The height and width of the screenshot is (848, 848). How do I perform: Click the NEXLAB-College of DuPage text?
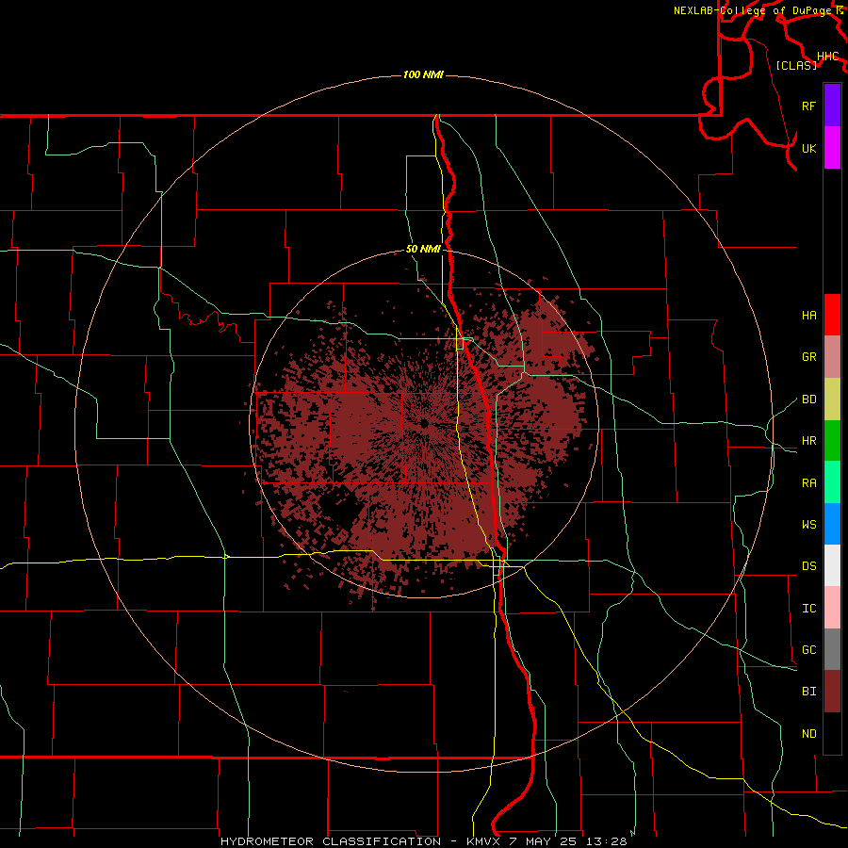(x=752, y=10)
